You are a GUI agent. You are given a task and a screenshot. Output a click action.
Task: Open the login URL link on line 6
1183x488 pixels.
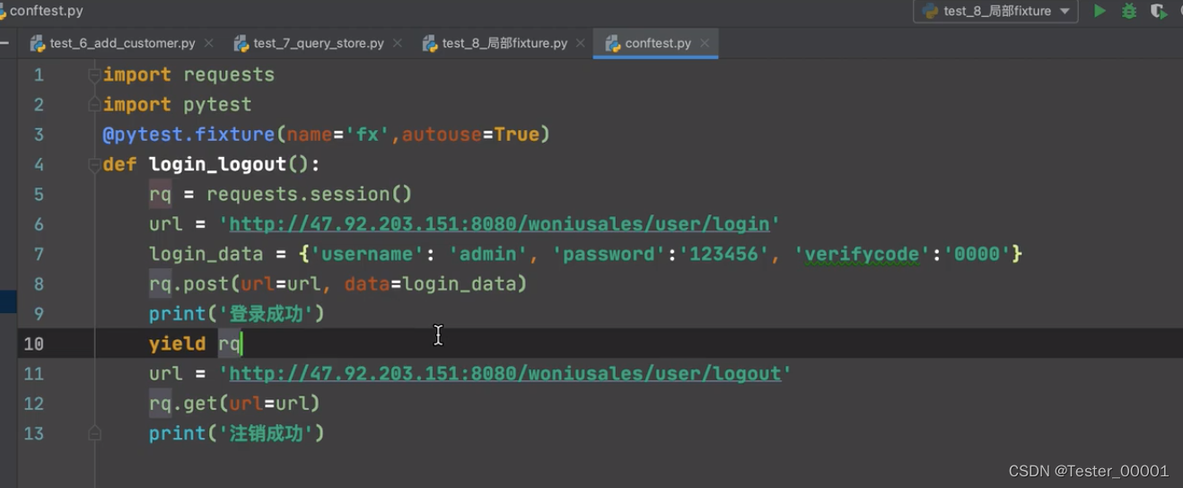[x=499, y=224]
